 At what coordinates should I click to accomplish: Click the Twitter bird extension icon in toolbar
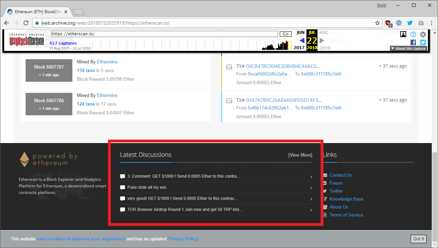click(410, 23)
